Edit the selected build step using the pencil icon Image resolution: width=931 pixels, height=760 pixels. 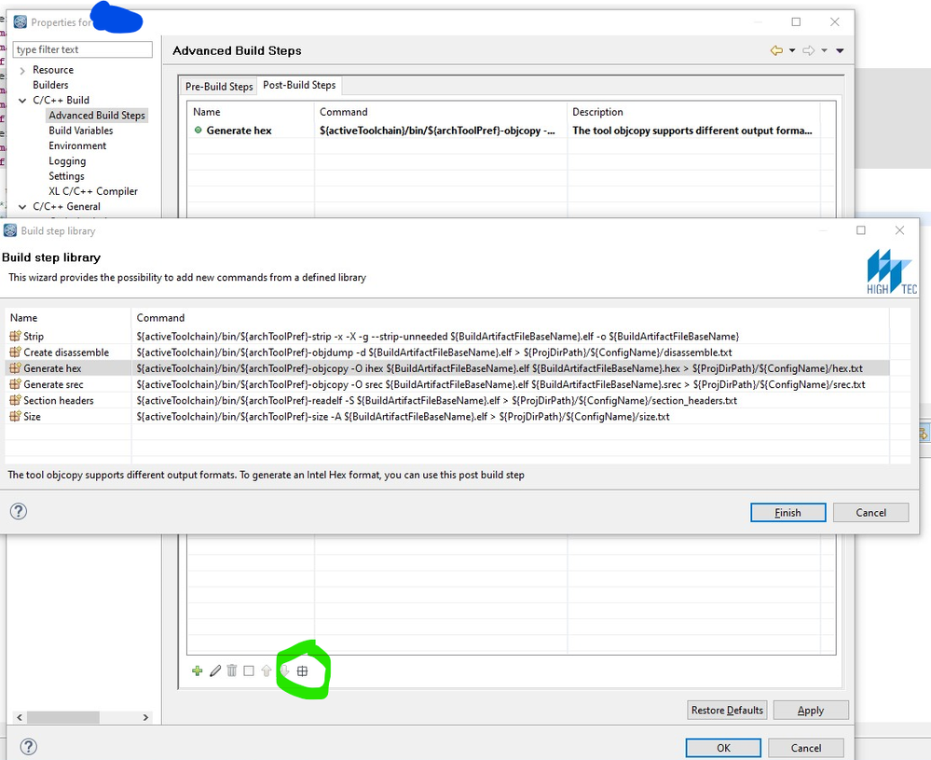point(215,670)
